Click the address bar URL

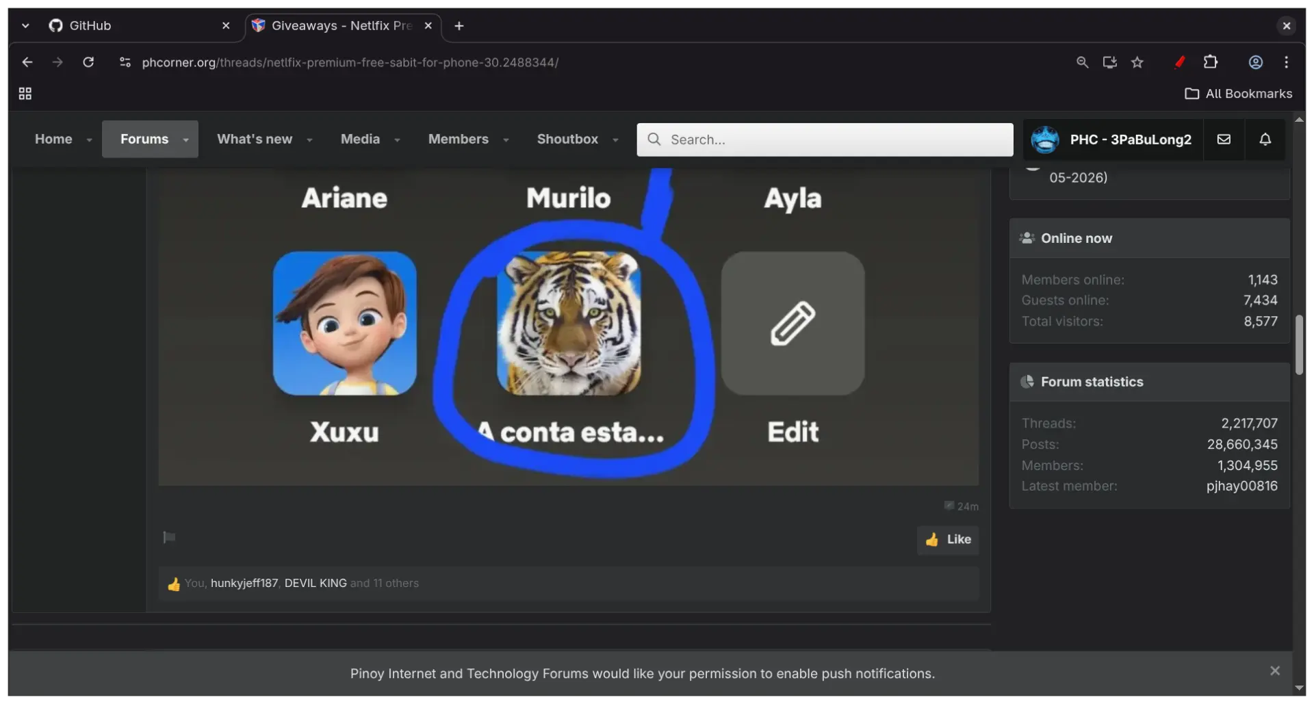(350, 62)
